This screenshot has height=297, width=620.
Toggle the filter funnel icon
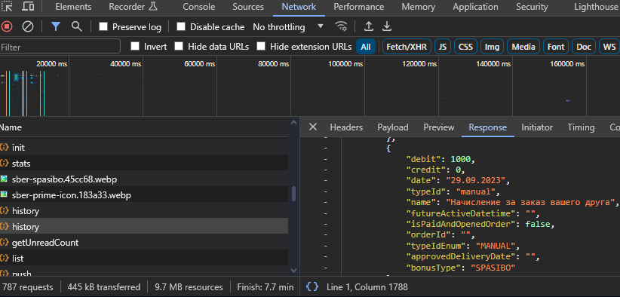pos(56,27)
